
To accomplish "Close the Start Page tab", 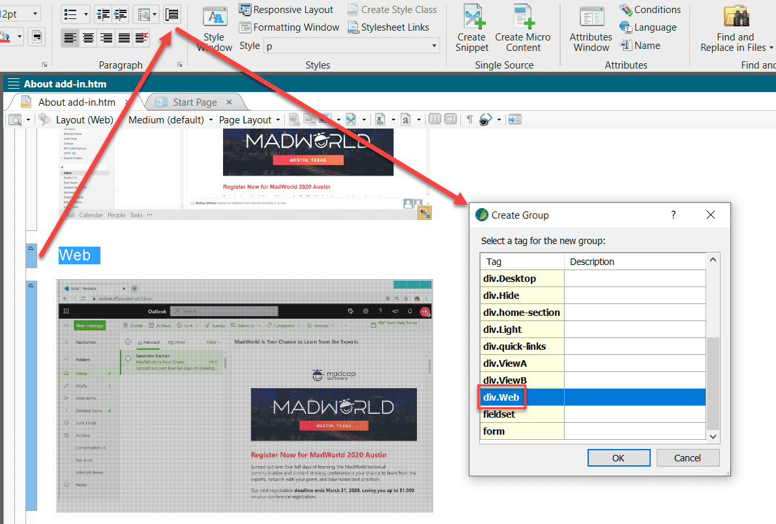I will coord(229,102).
